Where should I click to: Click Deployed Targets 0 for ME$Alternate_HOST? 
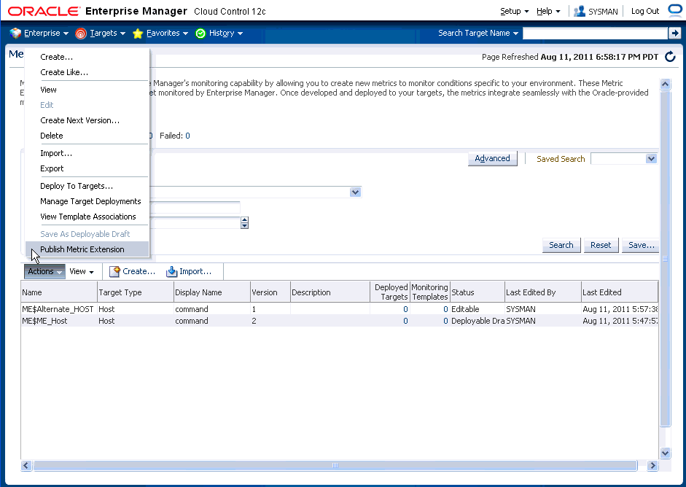(405, 309)
